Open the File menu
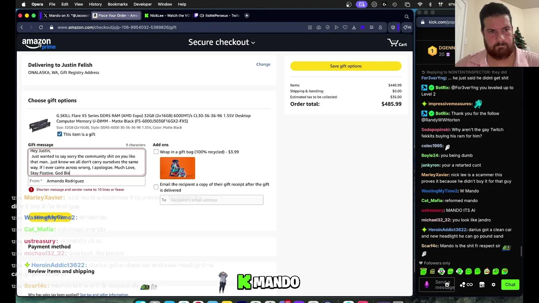 coord(52,4)
